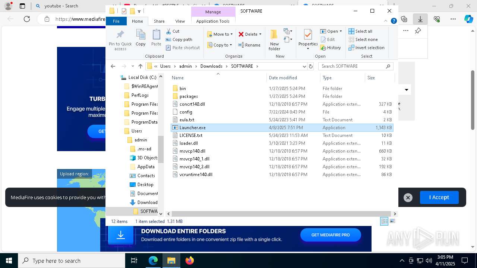
Task: Click the Search SOFTWARE field
Action: [356, 66]
